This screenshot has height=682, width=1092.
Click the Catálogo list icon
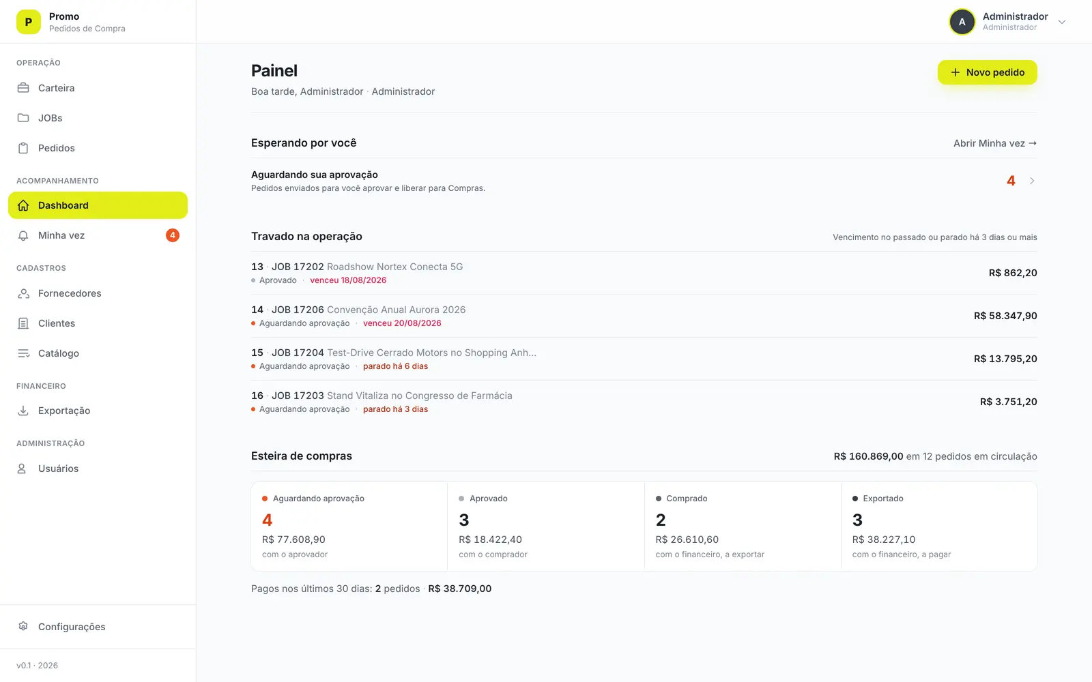pyautogui.click(x=23, y=353)
